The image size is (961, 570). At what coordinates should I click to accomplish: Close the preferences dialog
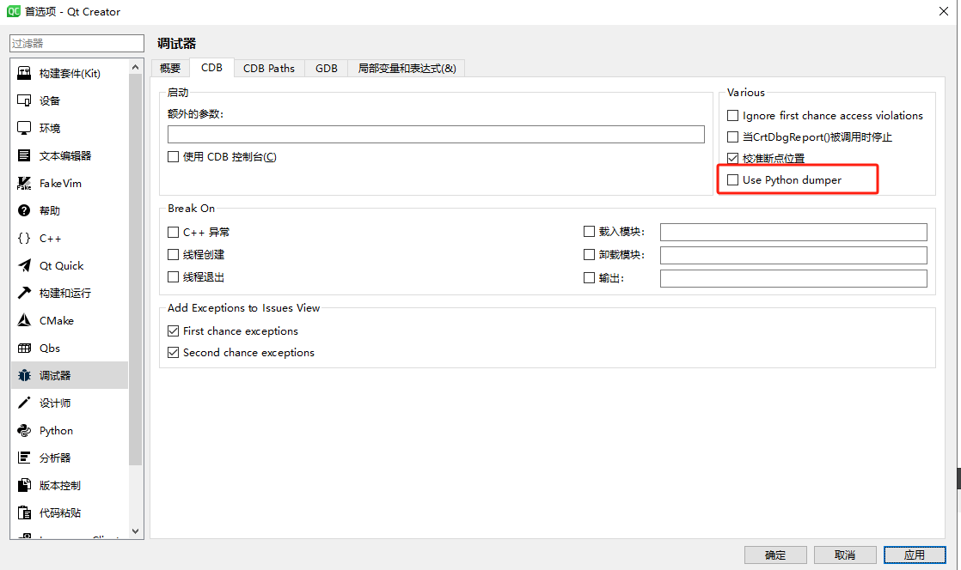click(944, 11)
